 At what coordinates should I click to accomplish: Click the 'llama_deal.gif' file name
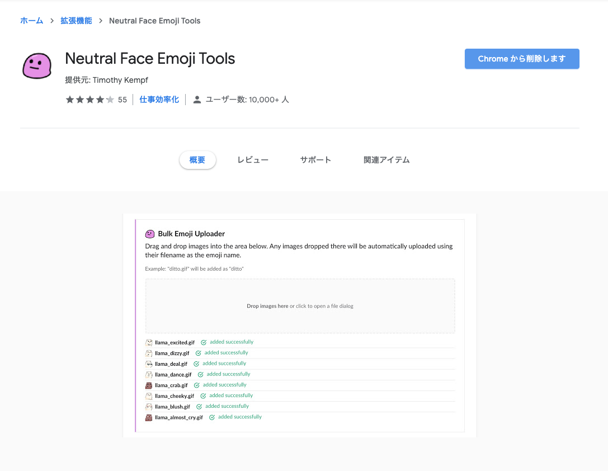[171, 364]
